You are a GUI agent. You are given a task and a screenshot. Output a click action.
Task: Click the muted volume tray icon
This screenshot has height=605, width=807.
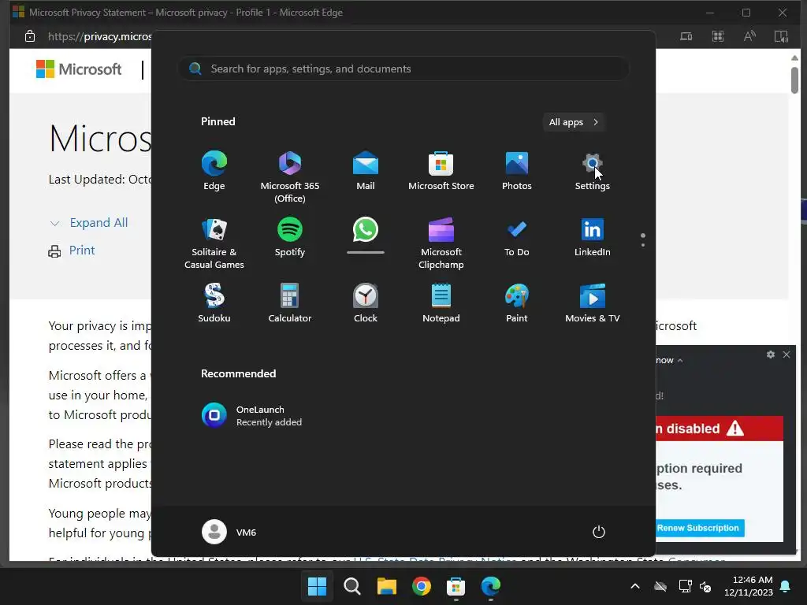click(705, 586)
